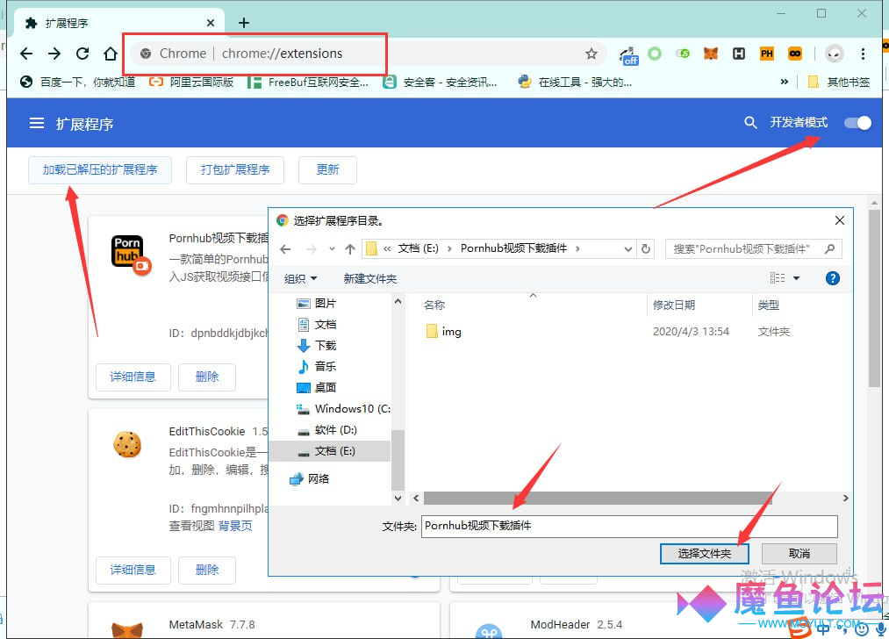
Task: Expand path after Pornhub视频下载插件 breadcrumb
Action: 577,248
